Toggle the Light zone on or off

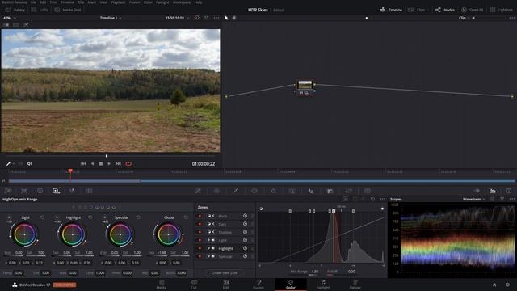200,240
